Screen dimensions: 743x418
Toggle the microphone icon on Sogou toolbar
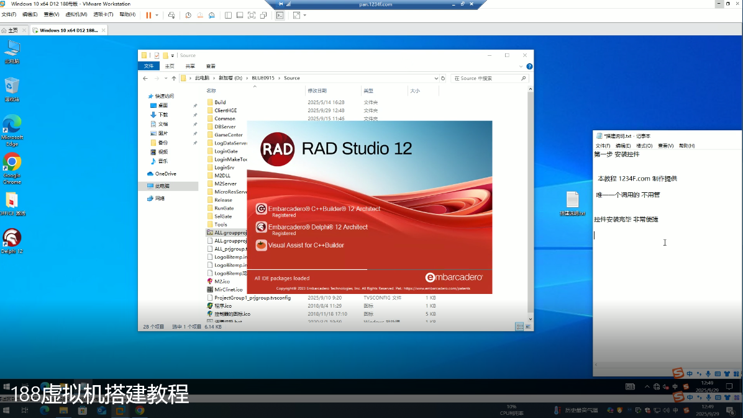[x=708, y=373]
